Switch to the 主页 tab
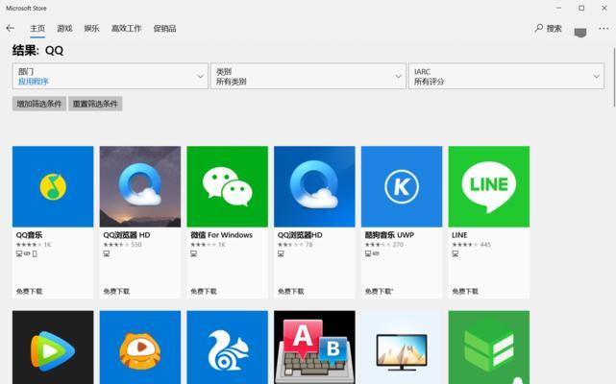Screen dimensions: 616x384 37,28
